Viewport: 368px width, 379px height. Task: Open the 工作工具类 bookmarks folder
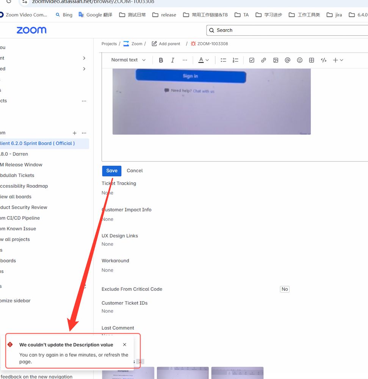tap(304, 15)
